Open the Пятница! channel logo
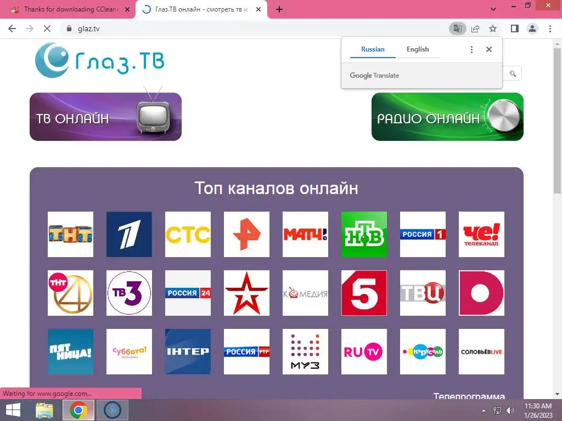Viewport: 562px width, 421px height. click(x=70, y=351)
